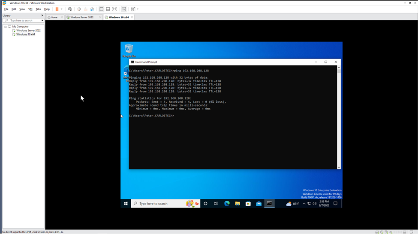This screenshot has width=418, height=234.
Task: Switch to the Windows Server 2022 tab
Action: (x=82, y=17)
